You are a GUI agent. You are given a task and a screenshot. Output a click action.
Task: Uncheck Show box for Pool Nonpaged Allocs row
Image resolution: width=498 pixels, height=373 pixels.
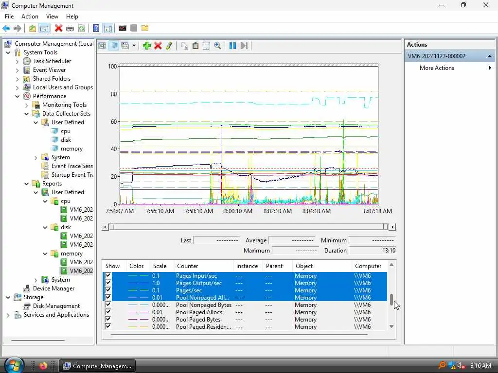pos(108,297)
